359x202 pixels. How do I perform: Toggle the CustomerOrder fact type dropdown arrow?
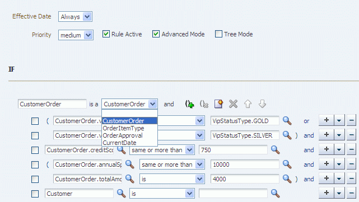152,104
